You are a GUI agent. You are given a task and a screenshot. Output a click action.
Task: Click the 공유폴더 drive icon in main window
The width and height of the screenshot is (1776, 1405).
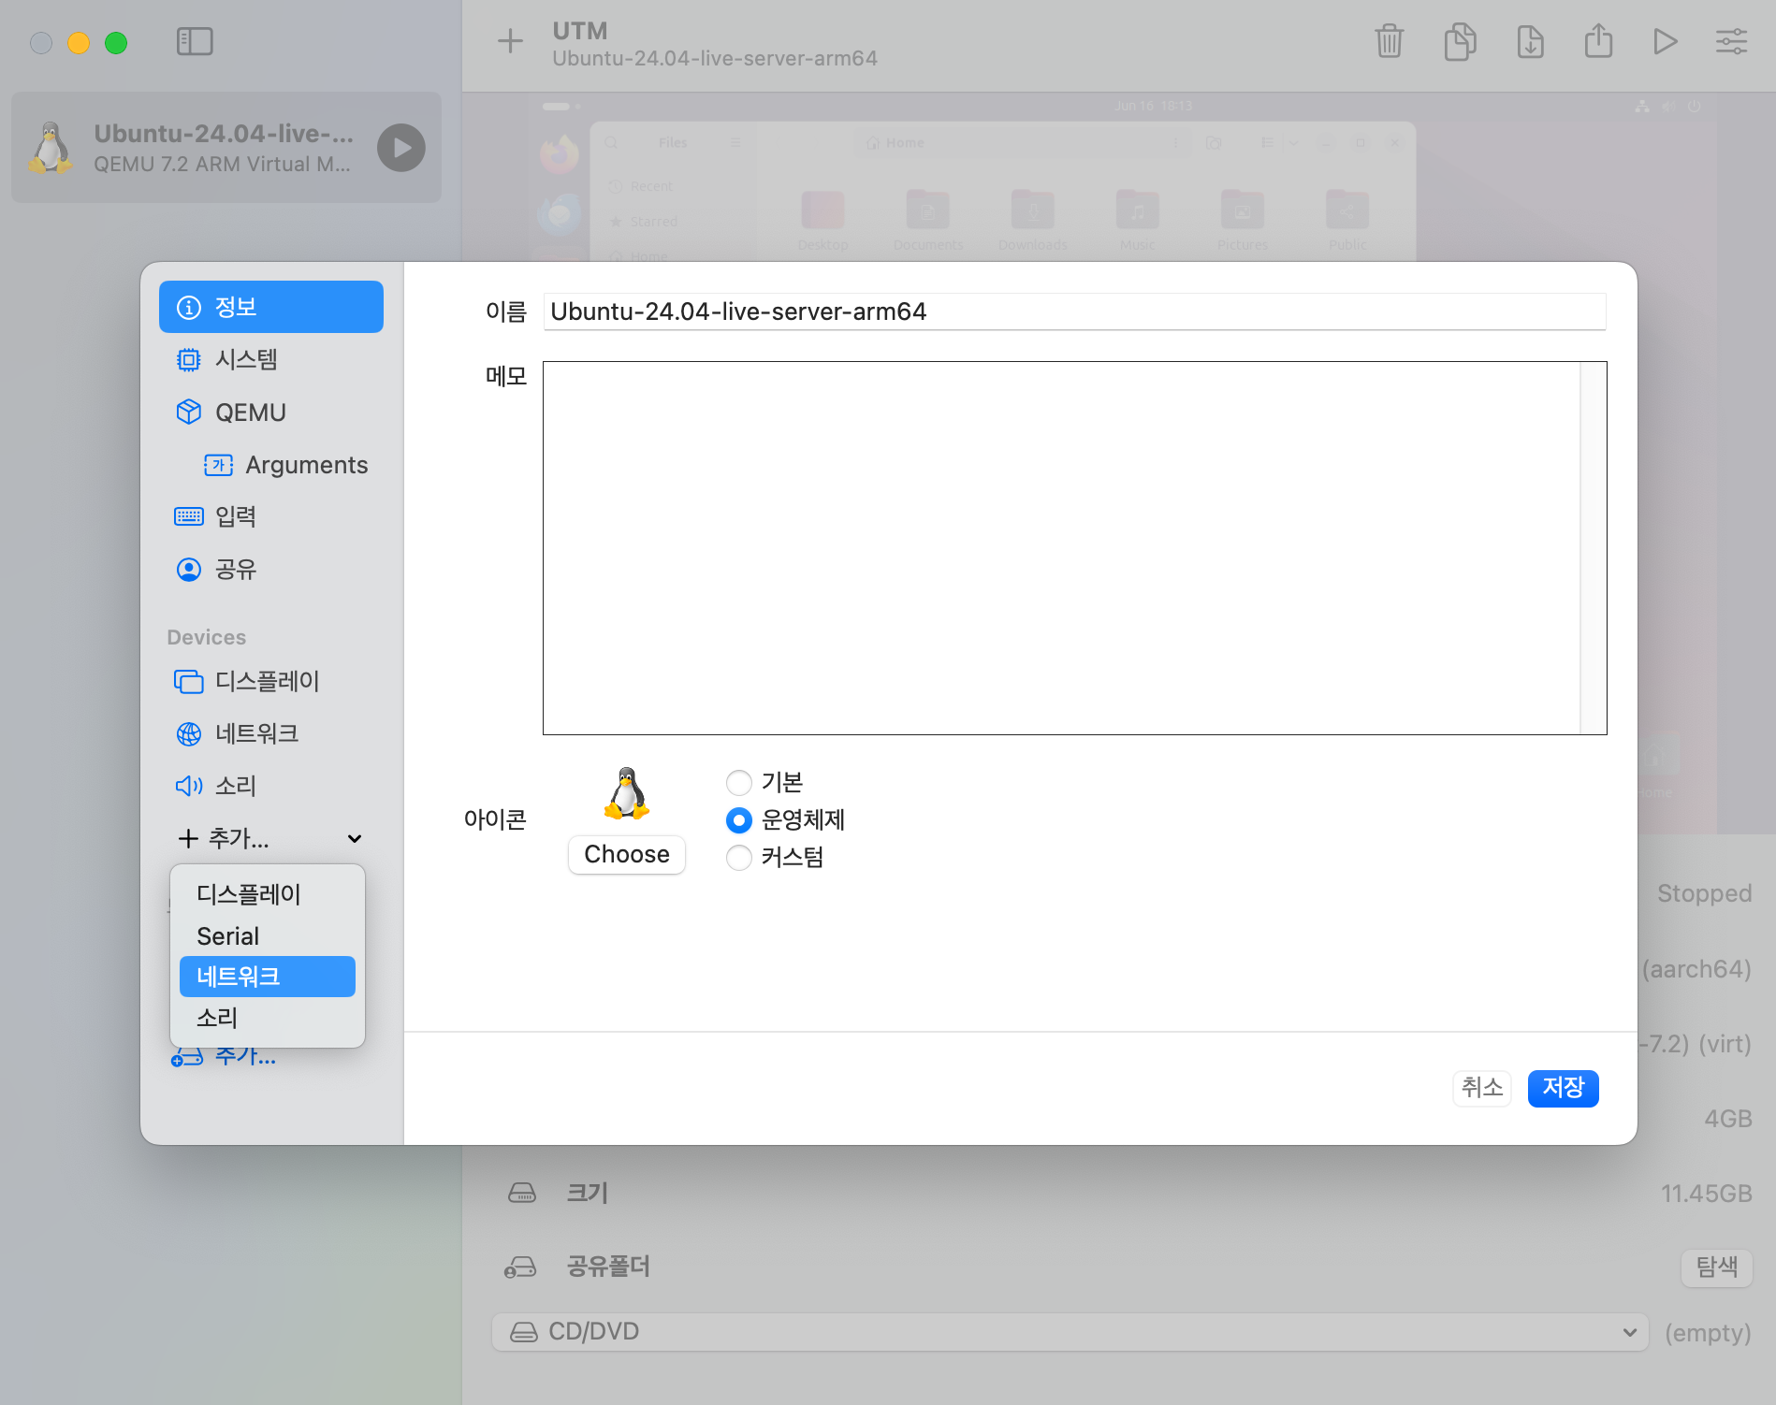(520, 1267)
